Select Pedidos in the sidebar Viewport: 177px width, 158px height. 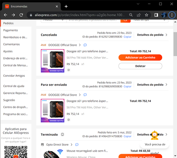8,23
